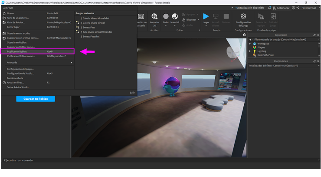Open the Explorador filter funnel dropdown
321x177 pixels.
click(x=251, y=40)
